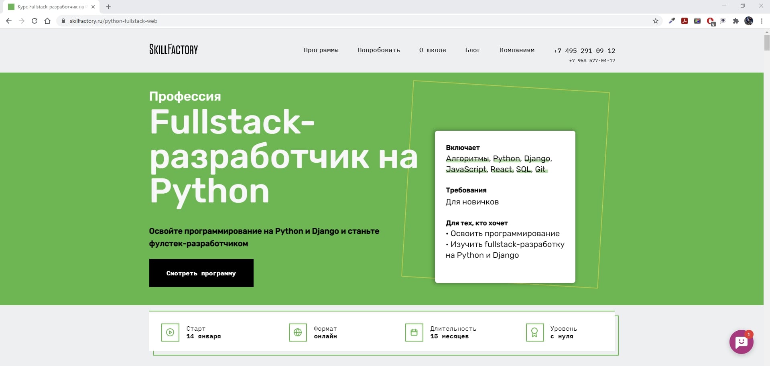Click the play icon next to Старт

[170, 332]
